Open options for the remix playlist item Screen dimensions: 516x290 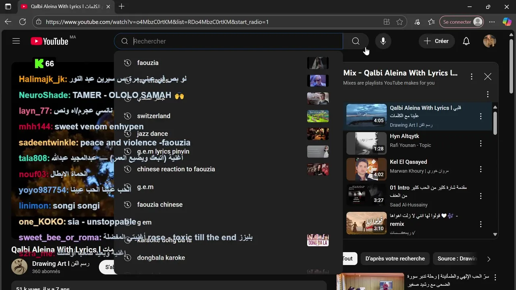pos(481,224)
